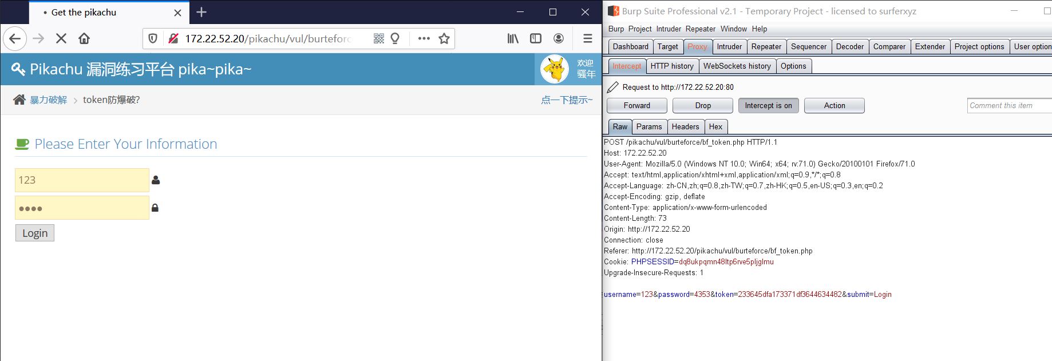Click the Cookie PHPSESSID header line
This screenshot has height=361, width=1052.
tap(689, 261)
